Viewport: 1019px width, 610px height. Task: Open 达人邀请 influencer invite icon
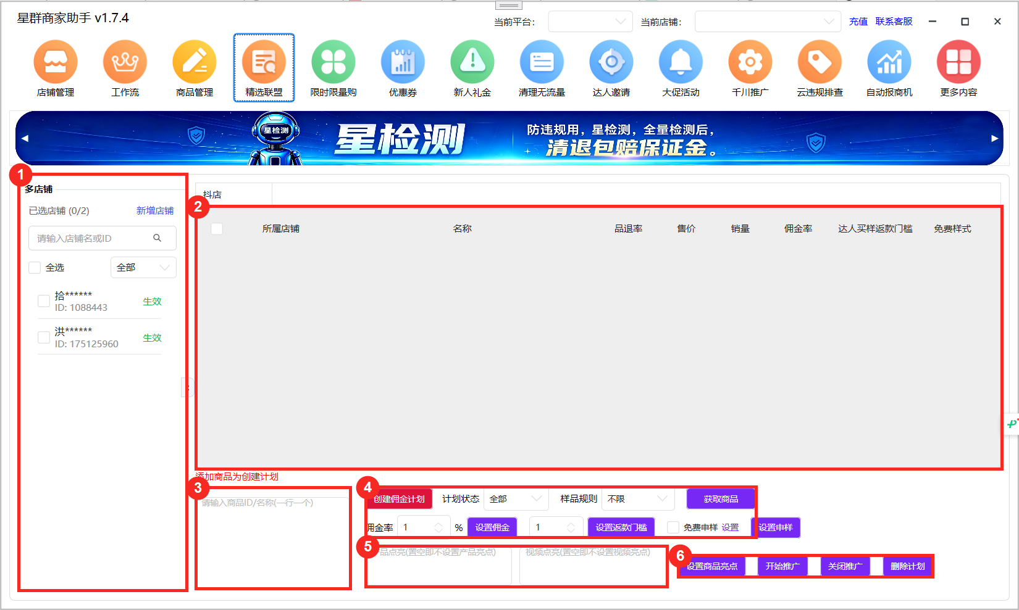point(611,62)
